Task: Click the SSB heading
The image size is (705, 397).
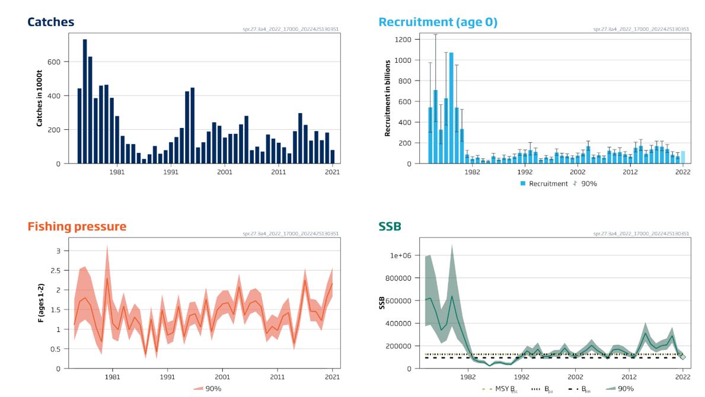Action: pos(390,226)
